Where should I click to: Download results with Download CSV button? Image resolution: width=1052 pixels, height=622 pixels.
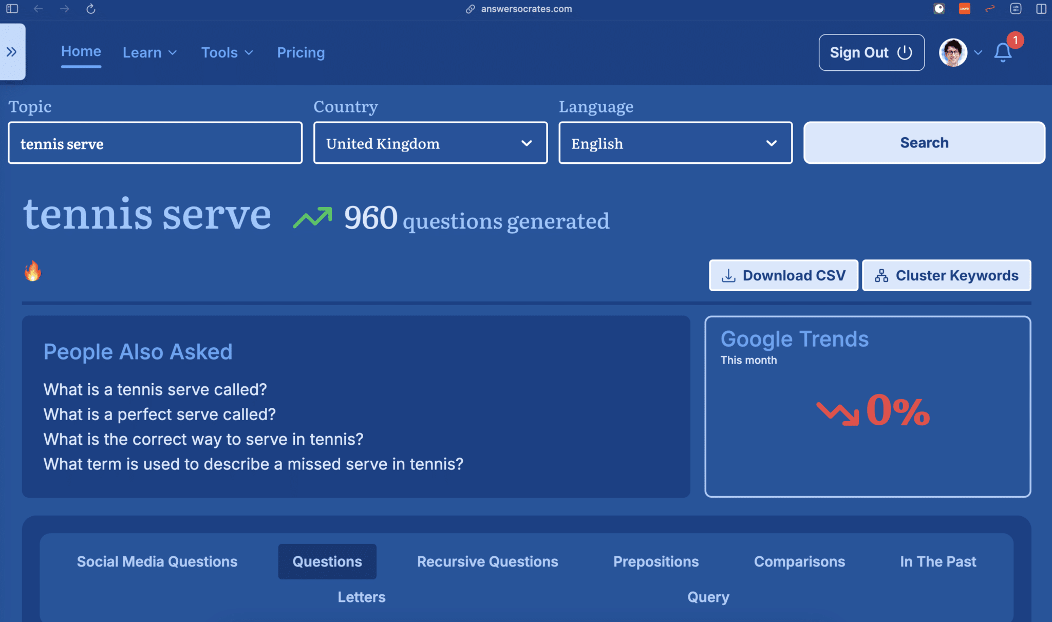click(x=783, y=275)
